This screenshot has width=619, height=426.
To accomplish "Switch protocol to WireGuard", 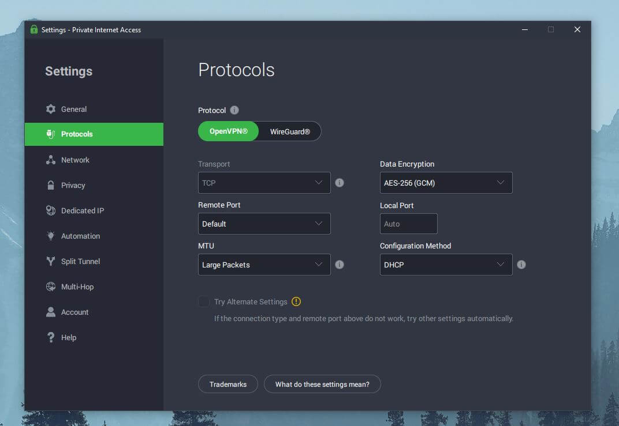I will [290, 131].
